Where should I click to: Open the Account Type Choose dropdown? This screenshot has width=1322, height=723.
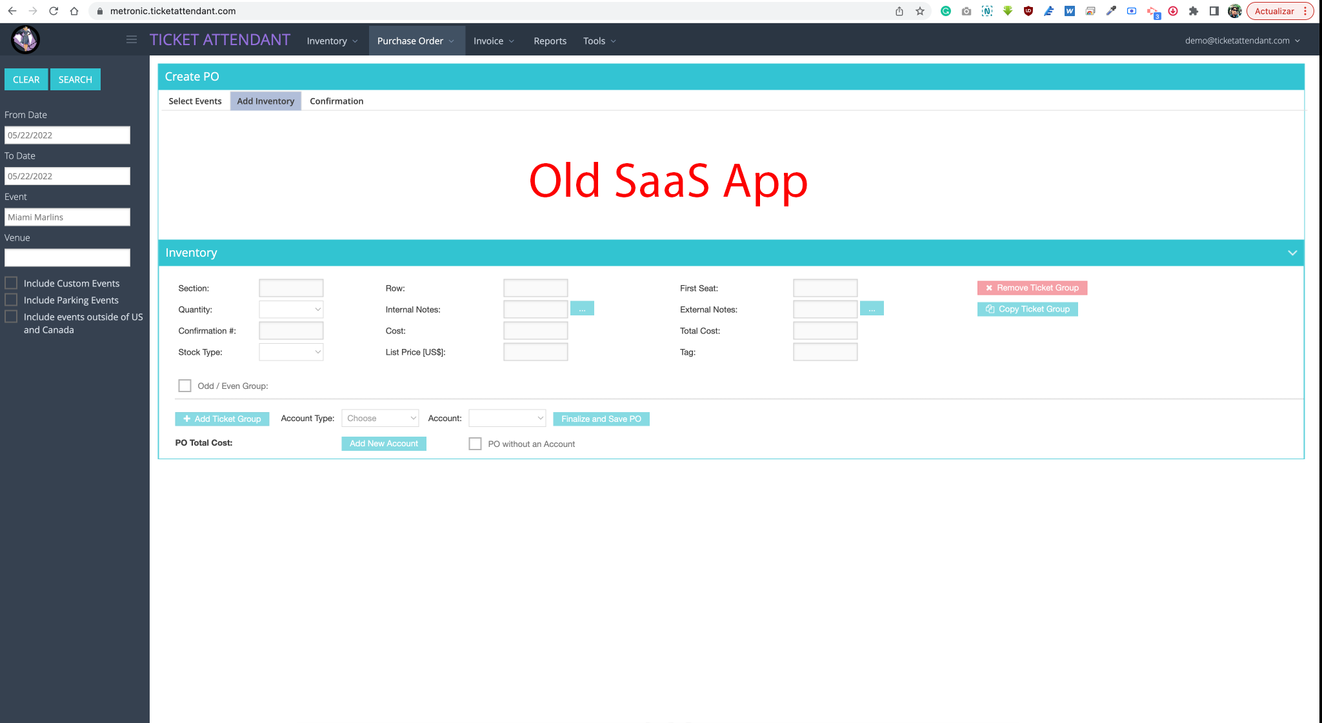pos(381,419)
